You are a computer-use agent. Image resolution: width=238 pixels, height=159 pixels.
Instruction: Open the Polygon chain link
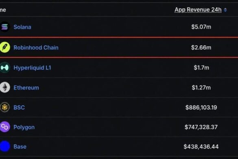coord(24,127)
